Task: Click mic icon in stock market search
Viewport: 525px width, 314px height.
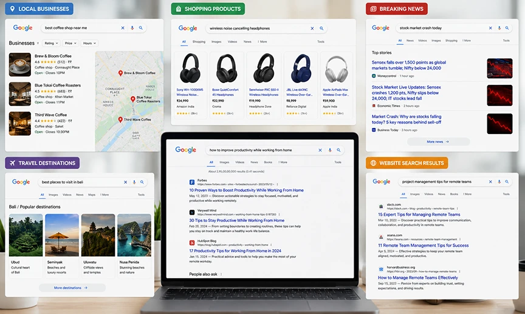Action: [499, 28]
